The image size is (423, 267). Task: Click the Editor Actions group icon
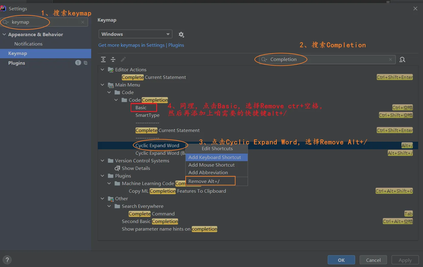(111, 70)
